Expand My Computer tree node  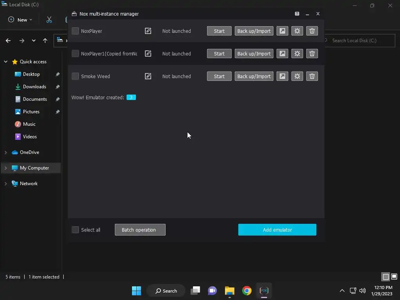click(5, 168)
